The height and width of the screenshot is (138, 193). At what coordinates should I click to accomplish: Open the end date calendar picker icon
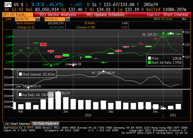coord(68,19)
